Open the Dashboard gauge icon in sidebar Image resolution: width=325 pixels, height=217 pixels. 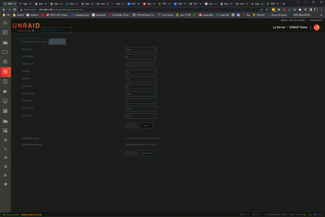point(5,23)
